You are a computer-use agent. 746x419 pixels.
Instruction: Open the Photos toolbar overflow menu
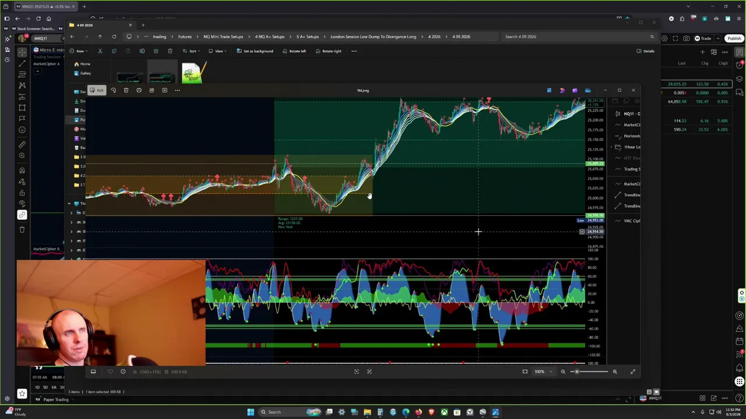pyautogui.click(x=177, y=90)
